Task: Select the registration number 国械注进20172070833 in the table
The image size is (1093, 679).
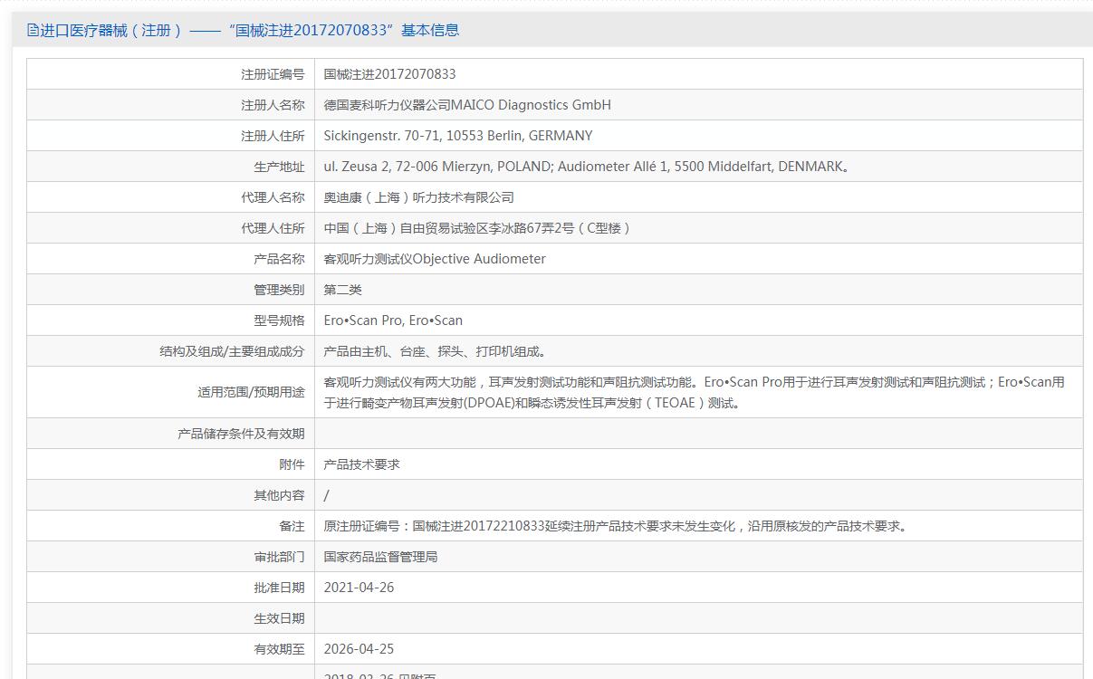Action: (389, 74)
